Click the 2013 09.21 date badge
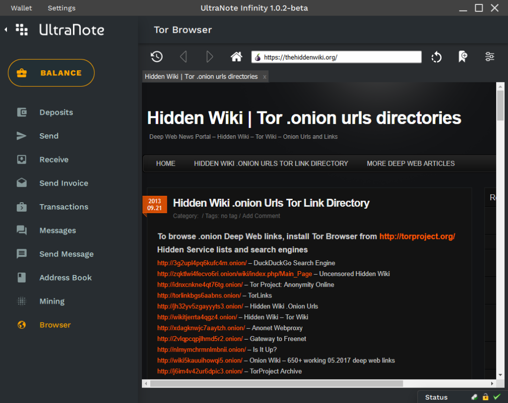Screen dimensions: 508x403 coord(155,205)
